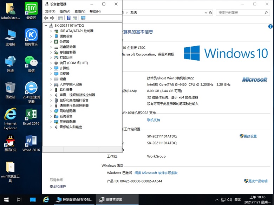The width and height of the screenshot is (274, 205).
Task: Click the scan for hardware changes toolbar icon
Action: click(x=83, y=18)
